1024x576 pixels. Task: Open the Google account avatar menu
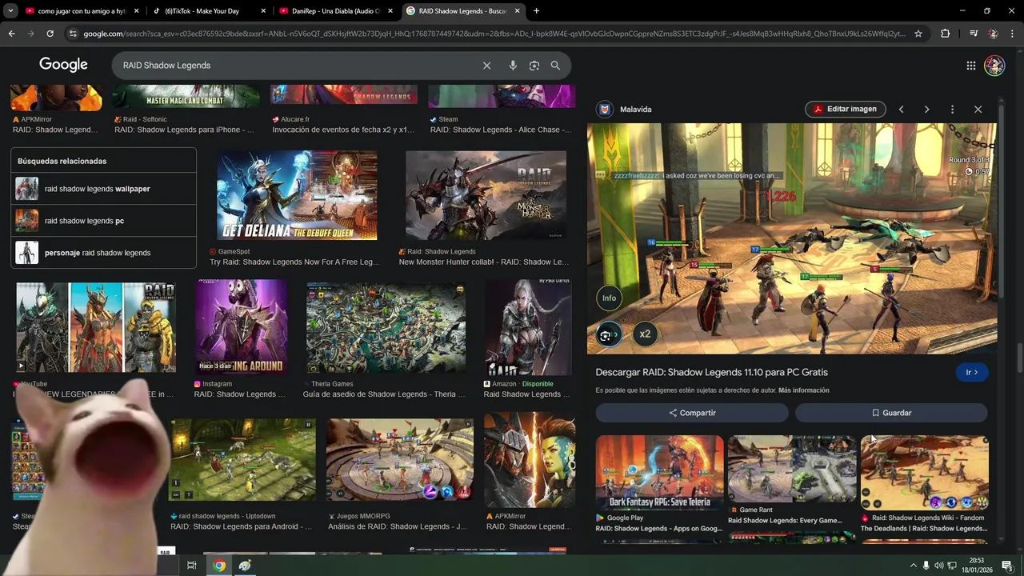[994, 66]
